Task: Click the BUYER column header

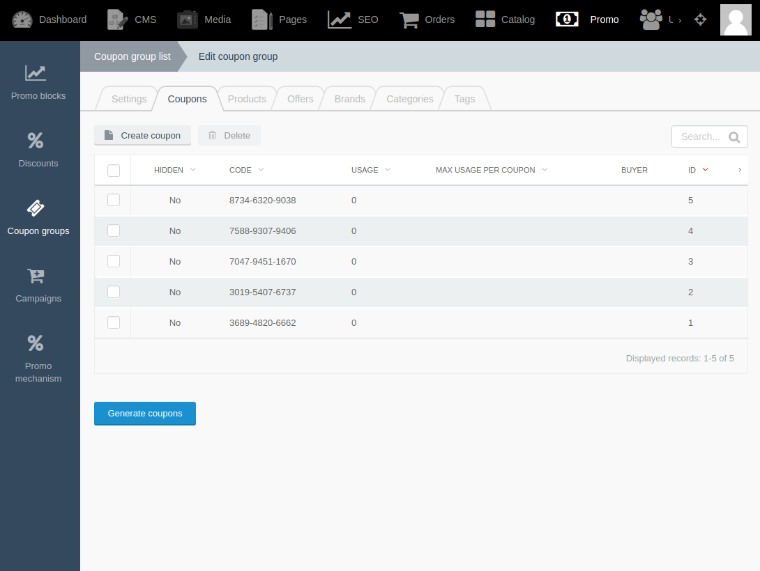Action: 634,170
